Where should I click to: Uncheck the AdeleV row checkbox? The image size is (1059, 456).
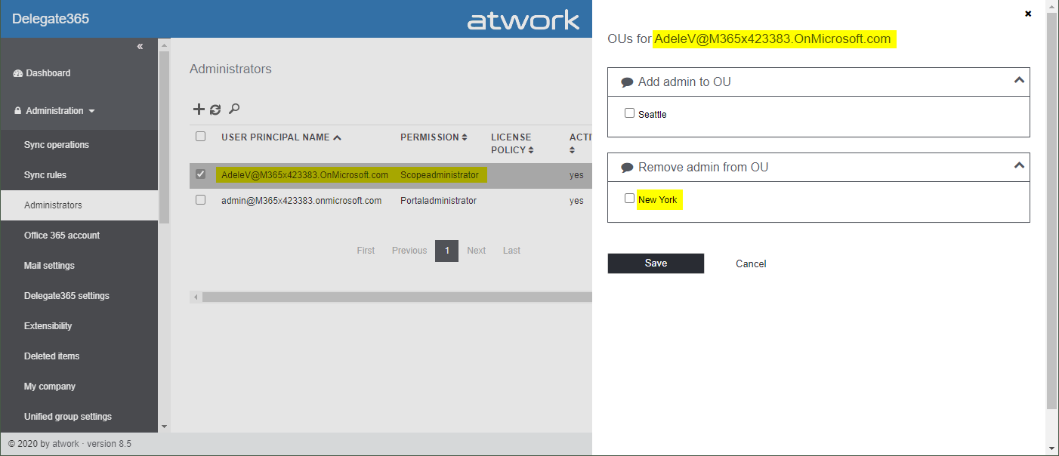(200, 174)
